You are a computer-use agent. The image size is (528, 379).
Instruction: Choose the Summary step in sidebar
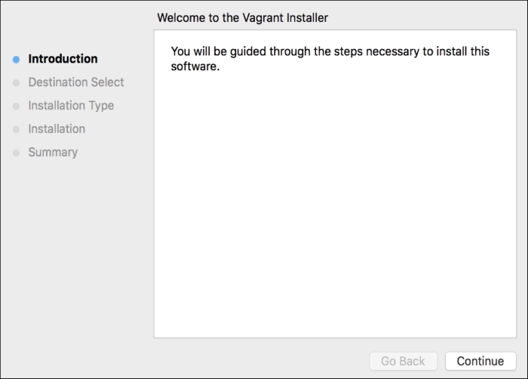pyautogui.click(x=53, y=153)
